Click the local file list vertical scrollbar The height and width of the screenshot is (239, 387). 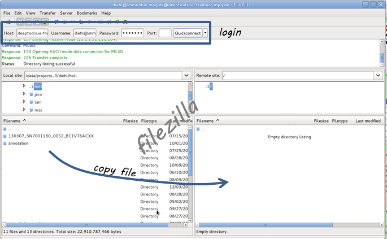(190, 170)
